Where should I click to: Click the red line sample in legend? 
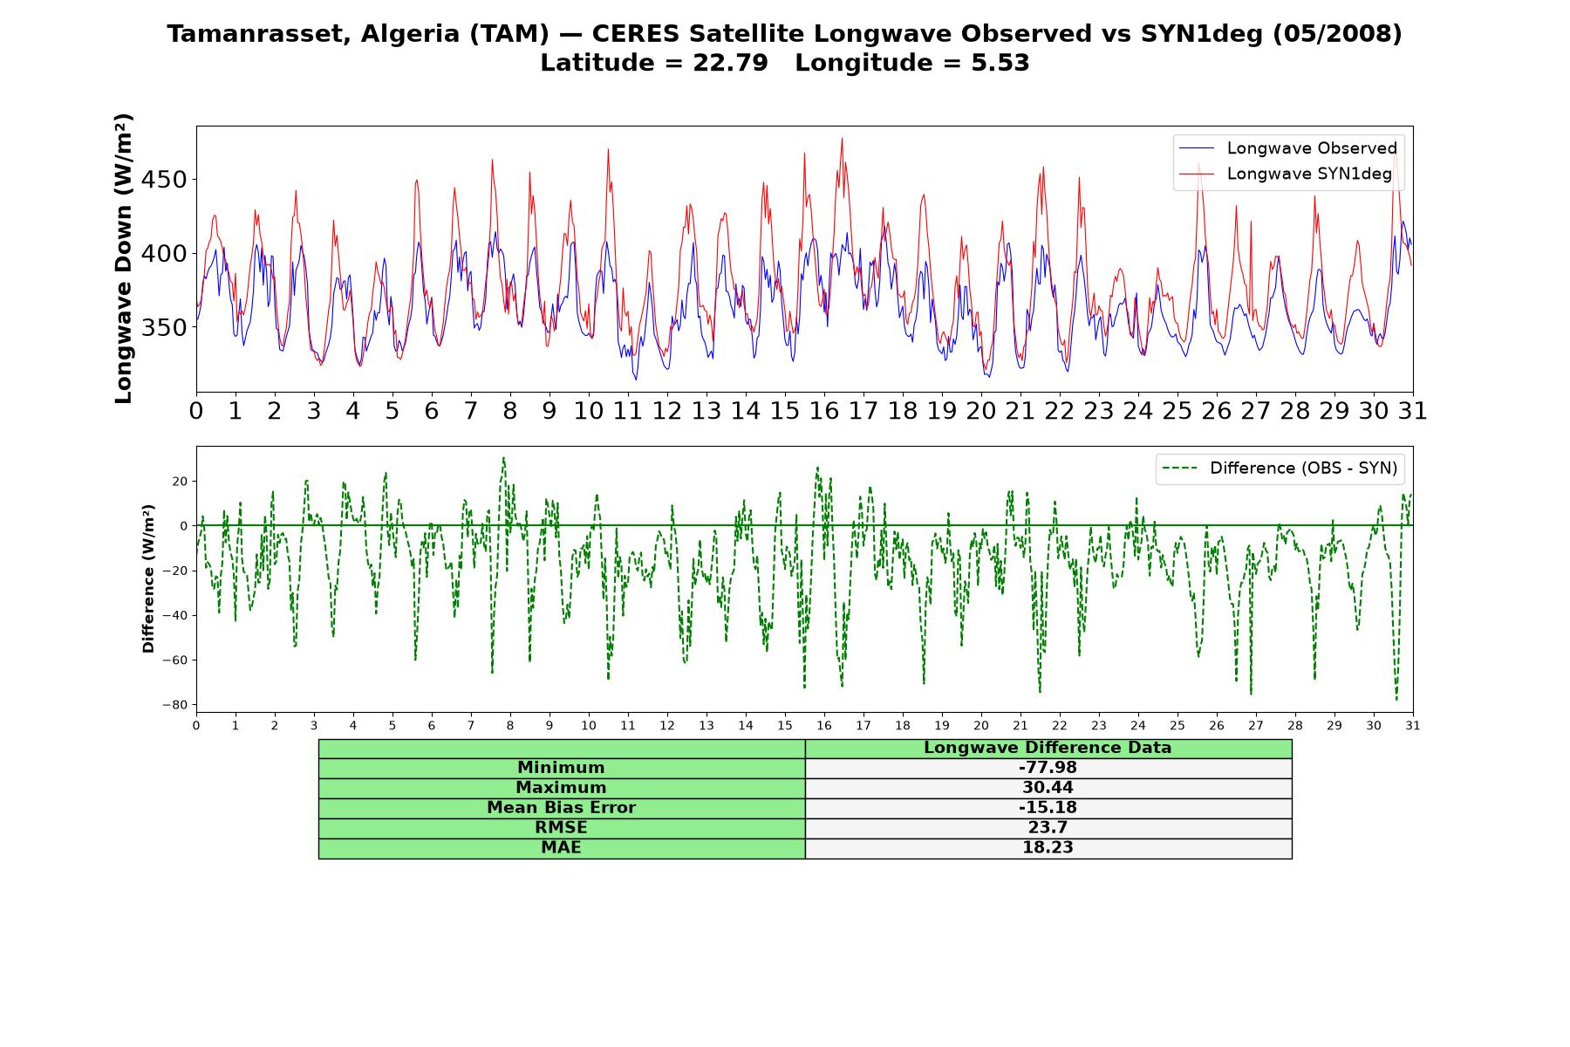1196,174
